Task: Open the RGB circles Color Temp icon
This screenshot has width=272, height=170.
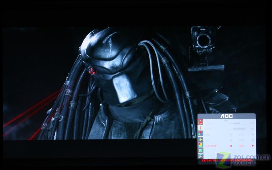Action: pos(200,134)
